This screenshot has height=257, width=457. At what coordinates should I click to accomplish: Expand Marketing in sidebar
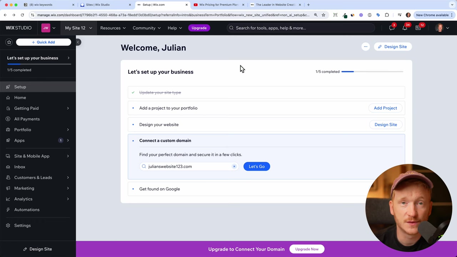[68, 188]
